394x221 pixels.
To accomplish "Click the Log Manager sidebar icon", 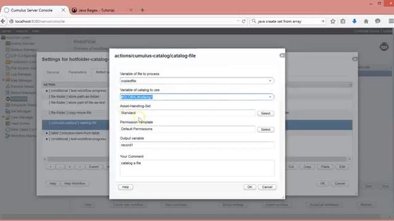I will coord(8,74).
